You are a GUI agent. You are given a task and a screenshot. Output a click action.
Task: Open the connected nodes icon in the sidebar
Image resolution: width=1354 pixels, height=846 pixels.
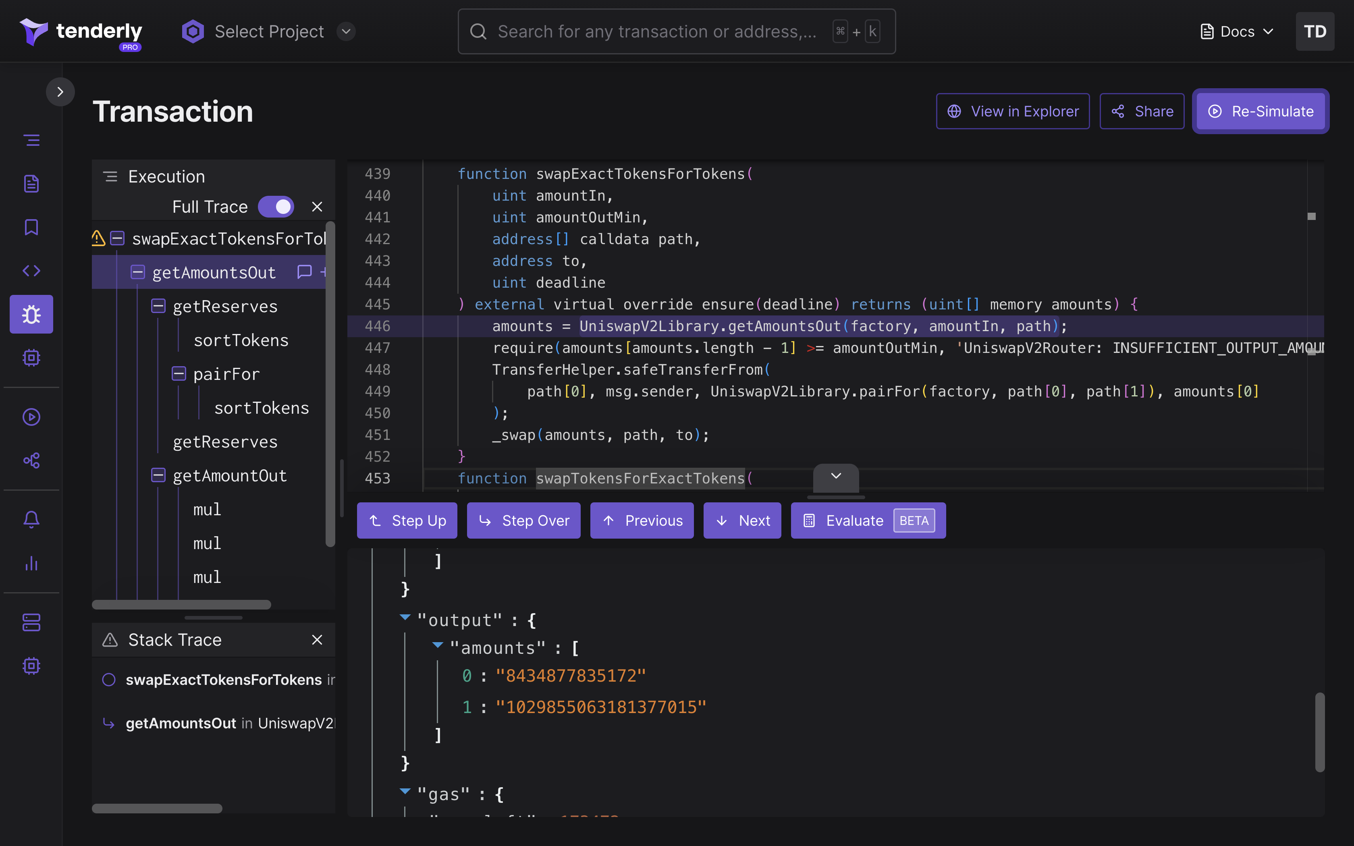(32, 460)
